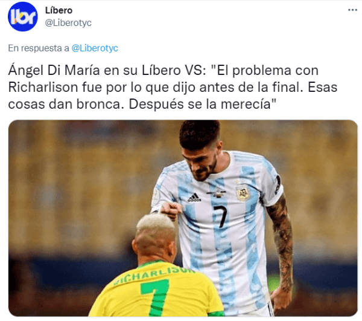Image resolution: width=362 pixels, height=321 pixels.
Task: Click the Richarlison yellow jersey in photo
Action: [x=155, y=292]
